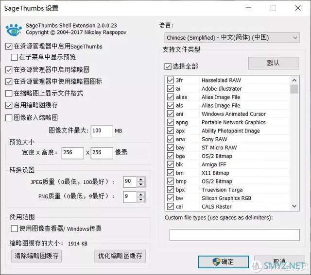Select the 'Adobe Illustrator' list row text
The image size is (311, 275).
tap(222, 89)
